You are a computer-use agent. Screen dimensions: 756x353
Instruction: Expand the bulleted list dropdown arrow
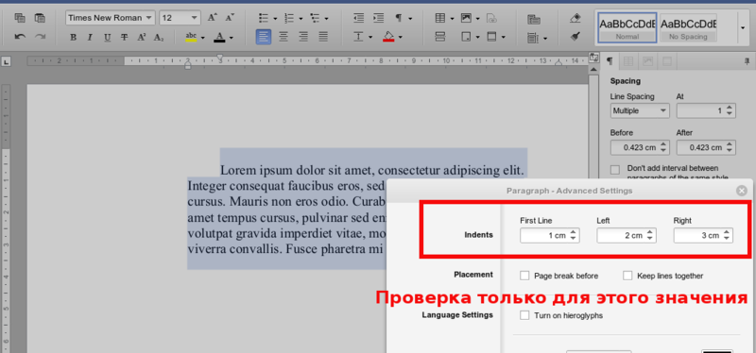275,19
